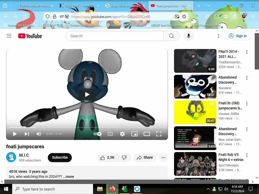The height and width of the screenshot is (194, 259).
Task: Dislike the video
Action: click(x=124, y=158)
